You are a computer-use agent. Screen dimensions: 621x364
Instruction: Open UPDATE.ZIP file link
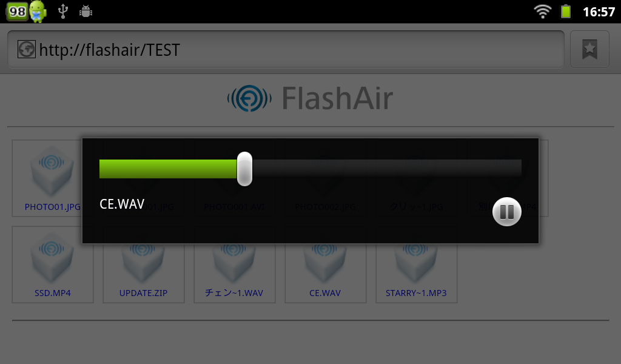143,293
